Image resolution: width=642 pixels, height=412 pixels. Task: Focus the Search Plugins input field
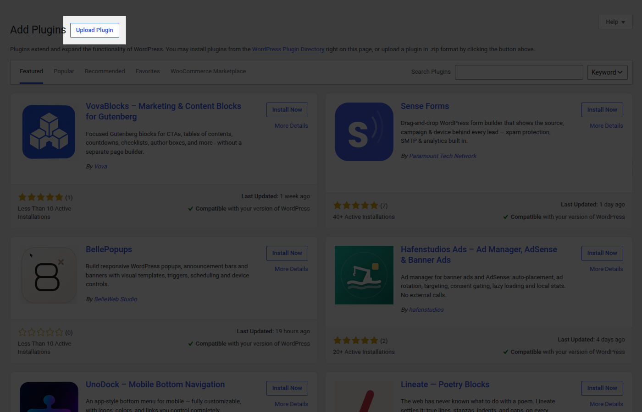click(519, 72)
